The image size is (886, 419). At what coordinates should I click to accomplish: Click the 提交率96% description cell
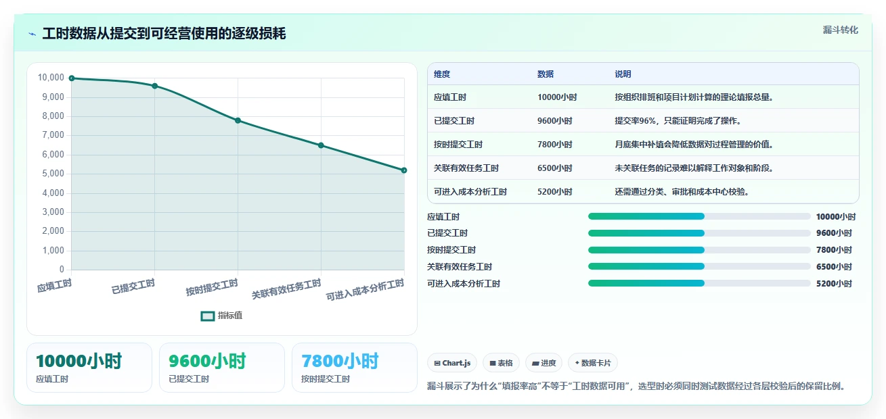[678, 121]
